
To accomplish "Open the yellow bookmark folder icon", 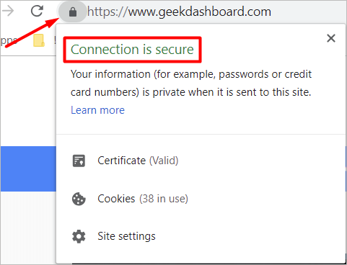I will coord(39,40).
